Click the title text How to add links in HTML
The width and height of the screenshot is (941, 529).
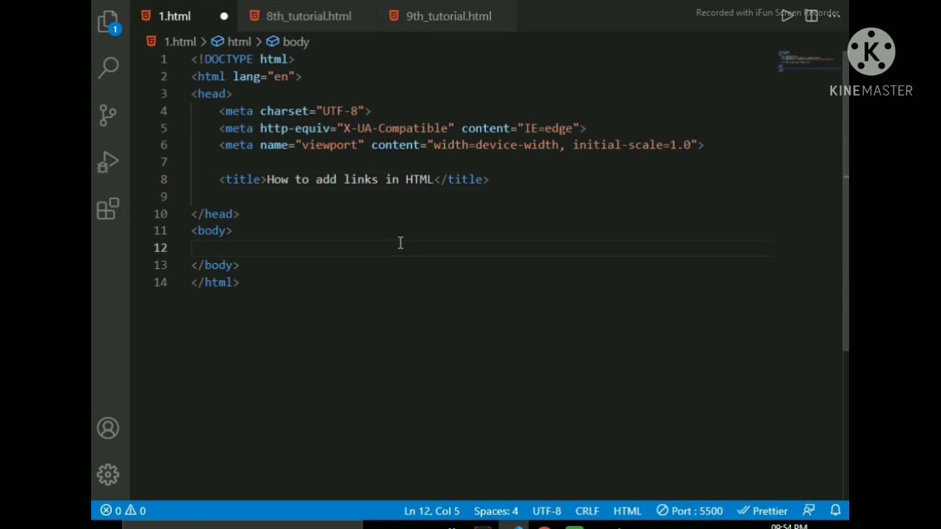(350, 179)
